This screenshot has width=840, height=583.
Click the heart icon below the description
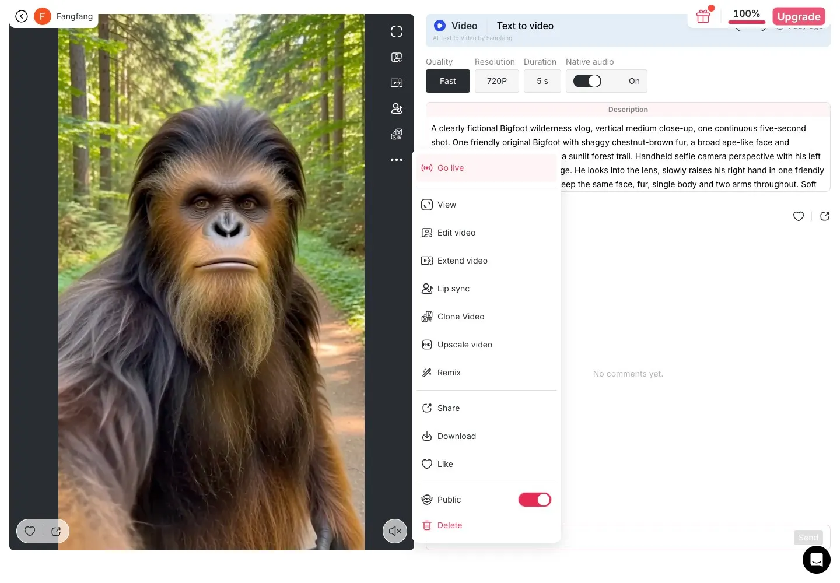click(799, 216)
